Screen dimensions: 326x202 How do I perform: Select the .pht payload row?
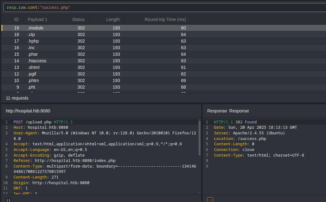(x=163, y=87)
